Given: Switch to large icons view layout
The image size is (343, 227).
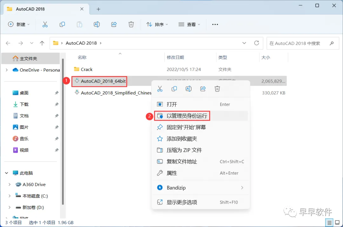Looking at the screenshot, I should click(337, 223).
